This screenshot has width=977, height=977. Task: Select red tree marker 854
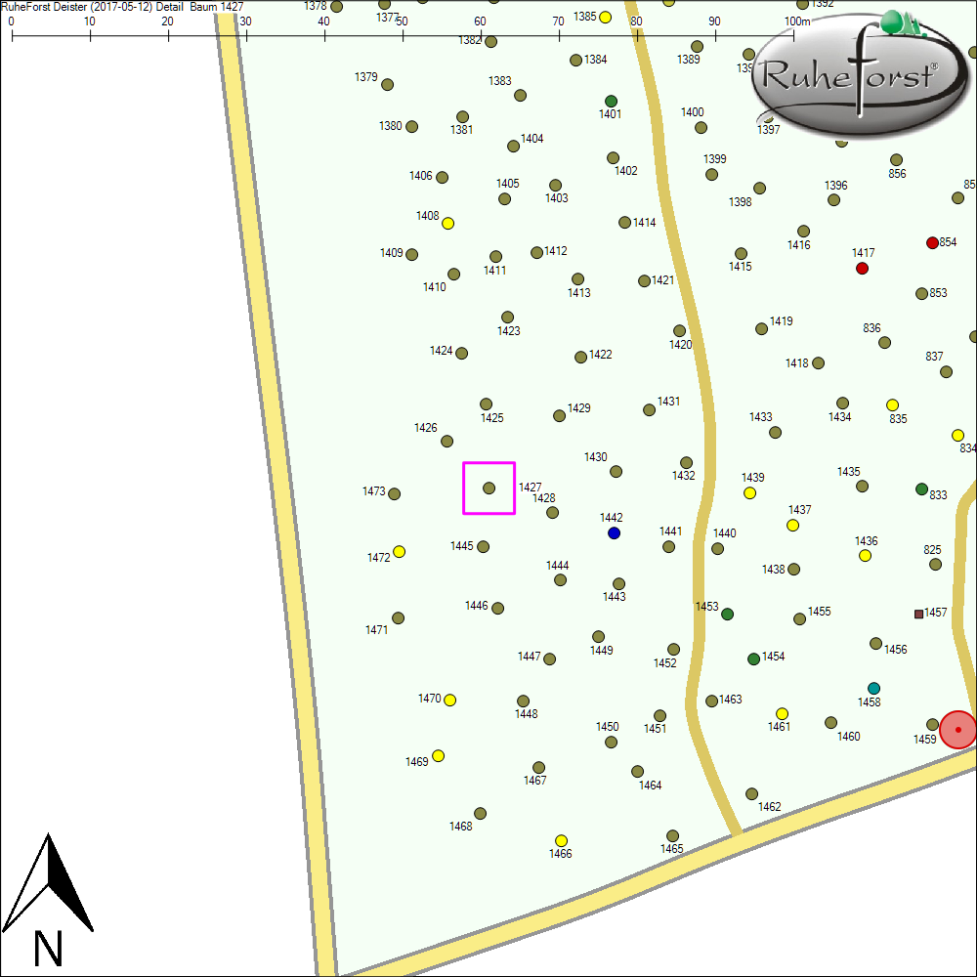click(x=932, y=242)
